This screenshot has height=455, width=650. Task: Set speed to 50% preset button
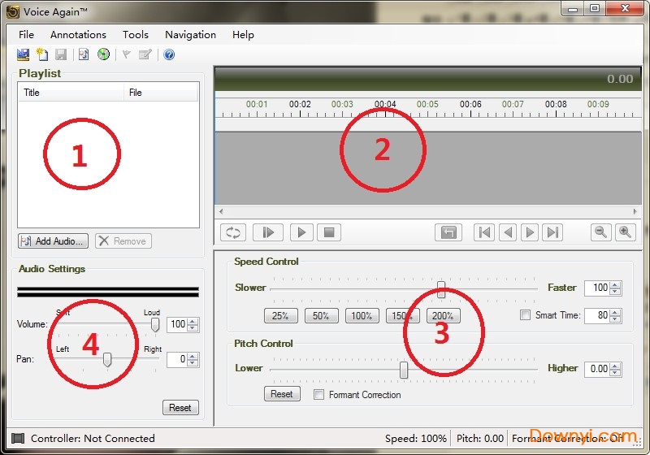(x=321, y=315)
